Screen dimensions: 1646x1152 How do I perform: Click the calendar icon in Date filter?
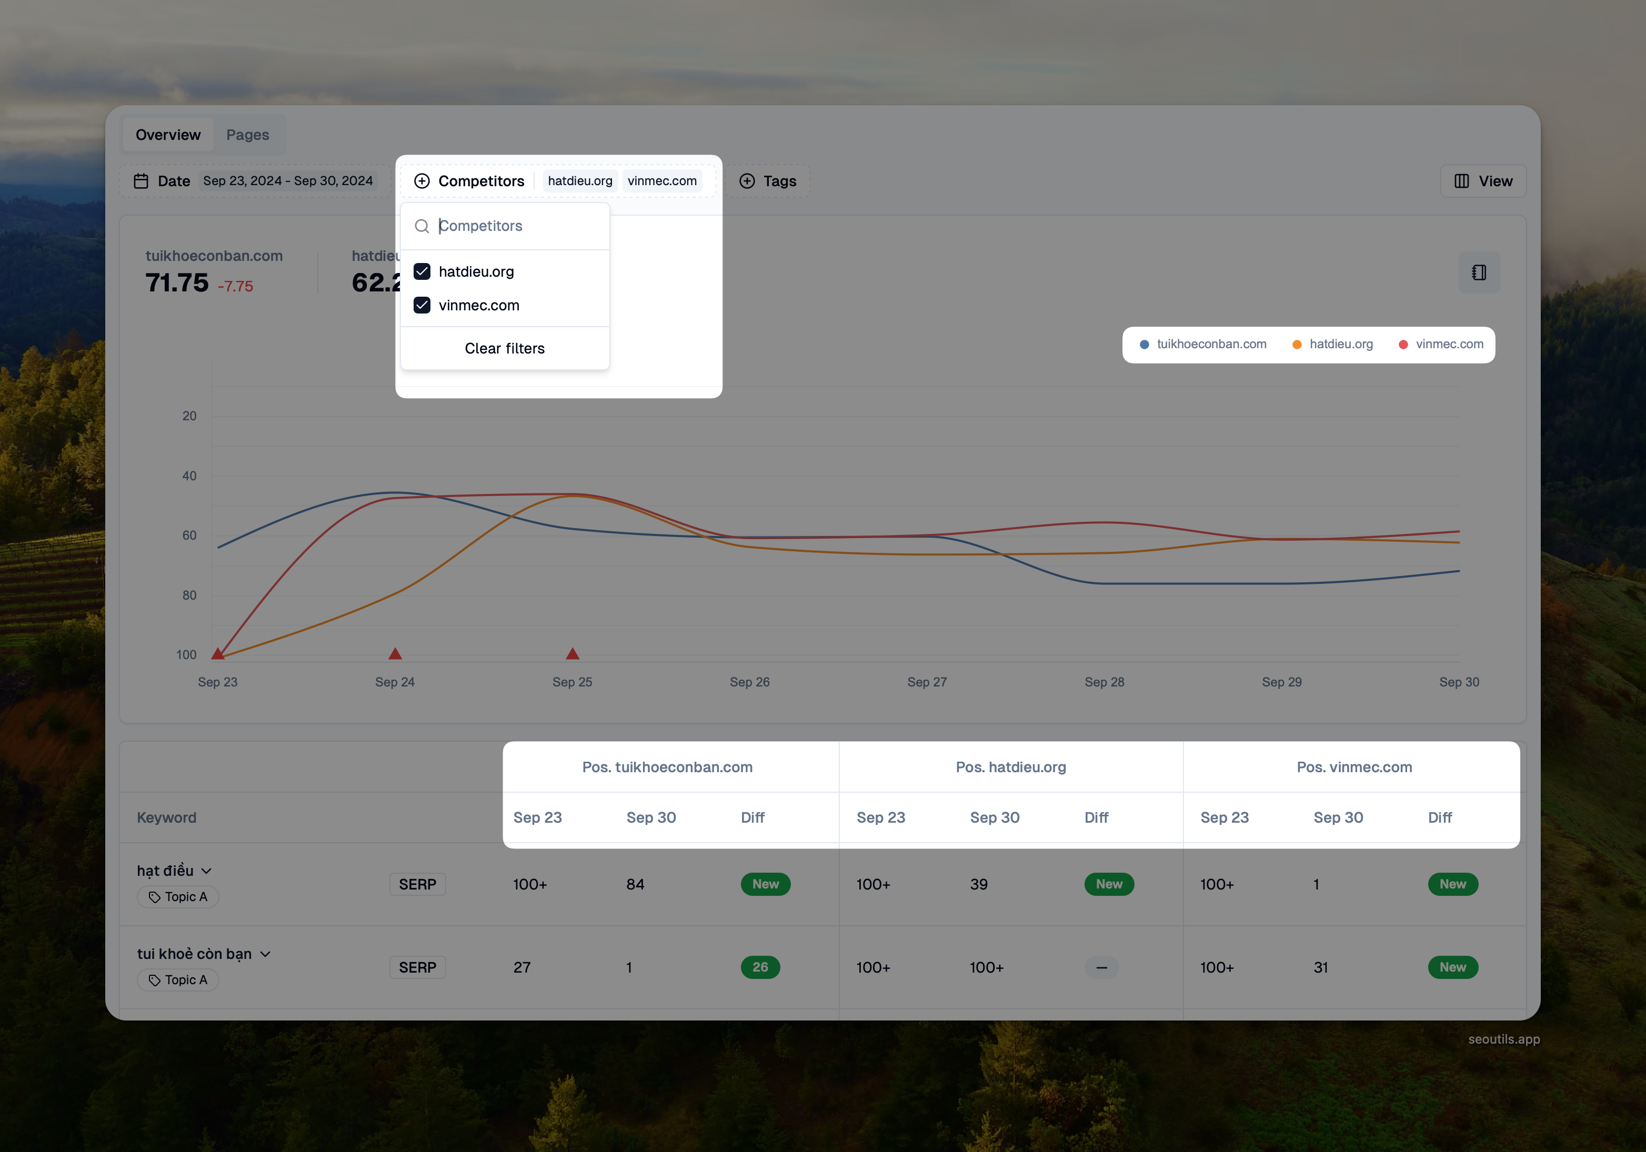click(141, 180)
